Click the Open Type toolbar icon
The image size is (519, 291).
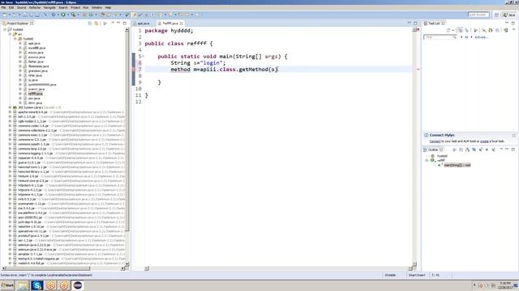pos(103,15)
